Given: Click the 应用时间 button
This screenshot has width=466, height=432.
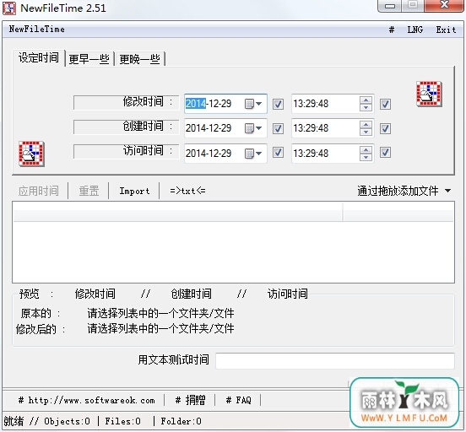Looking at the screenshot, I should tap(39, 191).
